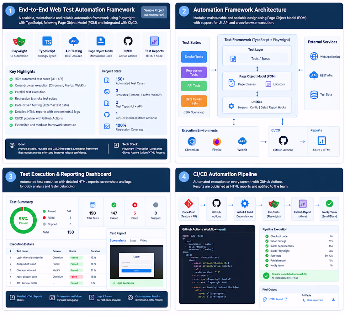Switch to the Screenshots tab in Test Report
345x315 pixels.
pos(118,240)
